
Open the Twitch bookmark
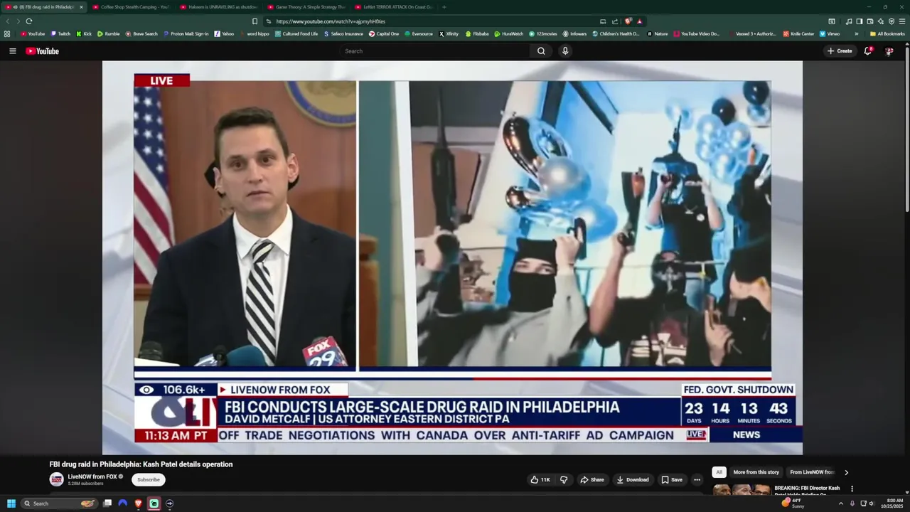(60, 33)
